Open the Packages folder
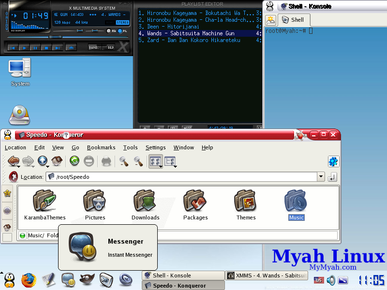Screen dimensions: 387x290 195,204
